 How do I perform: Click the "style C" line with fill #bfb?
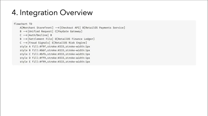(x=55, y=54)
